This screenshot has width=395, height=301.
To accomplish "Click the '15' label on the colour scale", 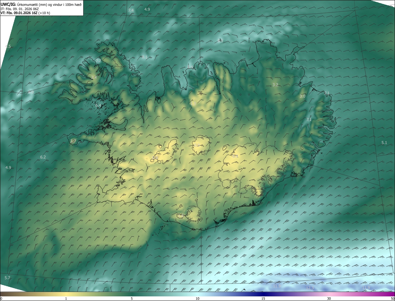I will pyautogui.click(x=263, y=299).
